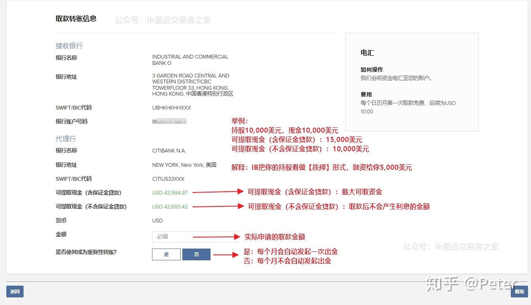This screenshot has height=305, width=531.
Task: Click the green USD 43,994.97 withdrawable amount
Action: point(169,192)
